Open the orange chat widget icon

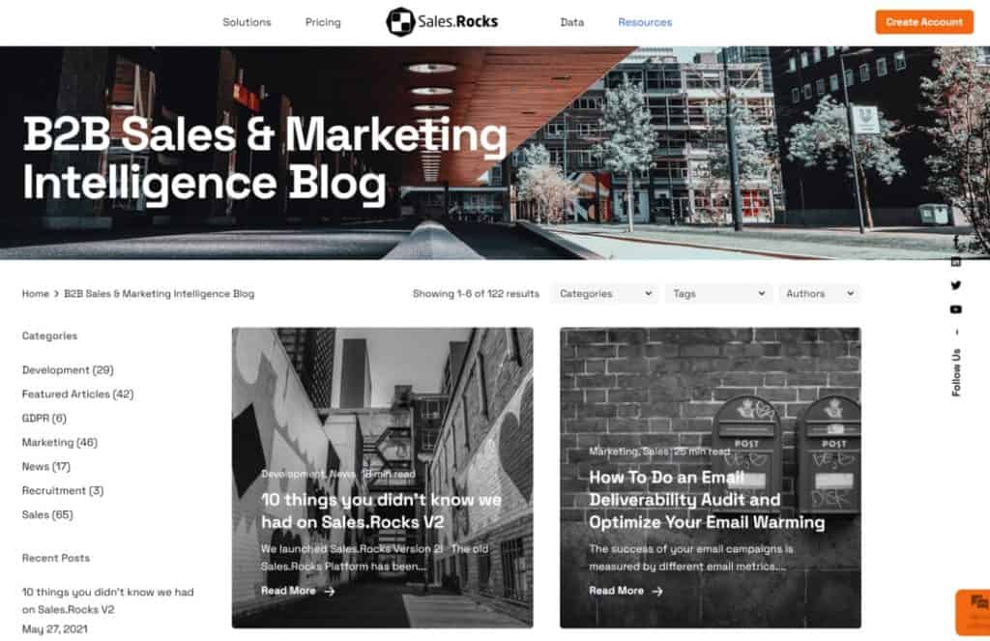pyautogui.click(x=975, y=612)
